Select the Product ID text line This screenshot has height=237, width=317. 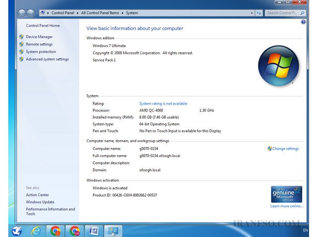(x=125, y=195)
